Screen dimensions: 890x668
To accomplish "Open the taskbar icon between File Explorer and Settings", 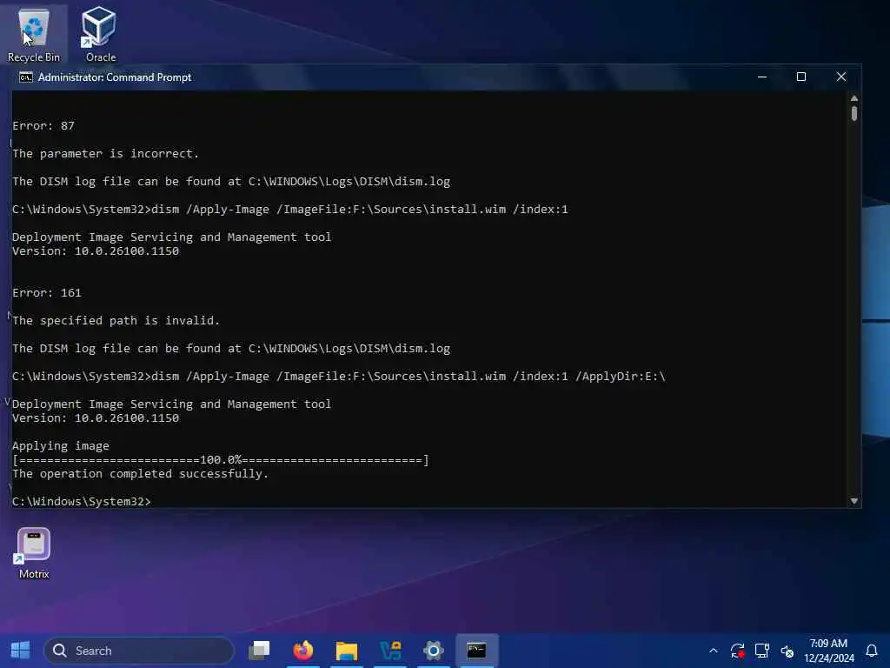I will pyautogui.click(x=390, y=651).
